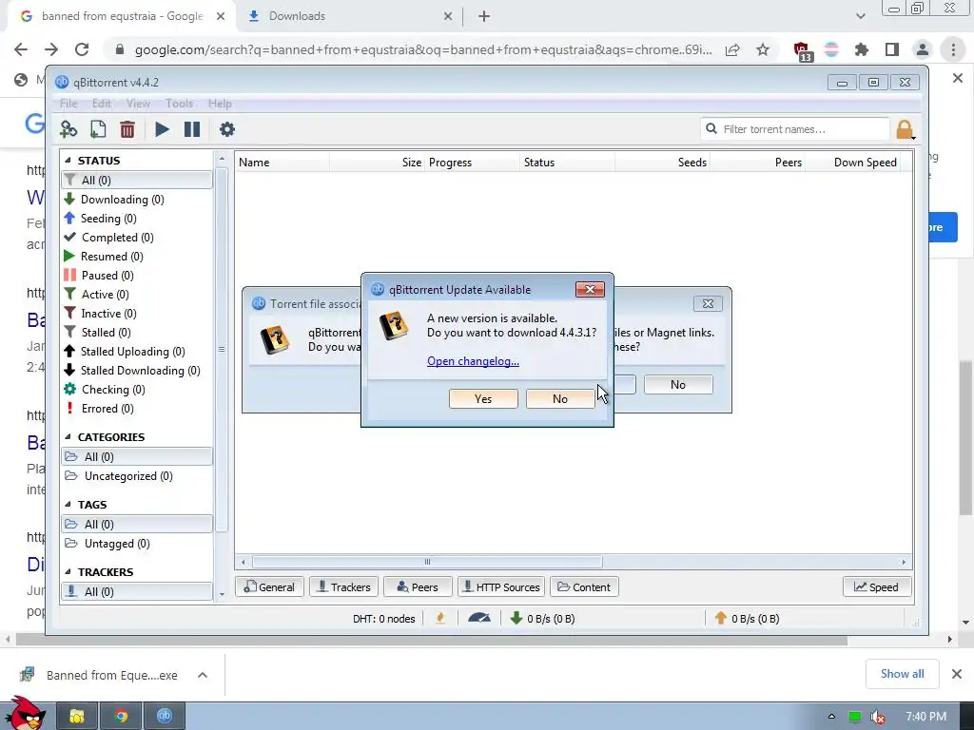The image size is (974, 730).
Task: Click the connection status icon in status bar
Action: click(440, 618)
